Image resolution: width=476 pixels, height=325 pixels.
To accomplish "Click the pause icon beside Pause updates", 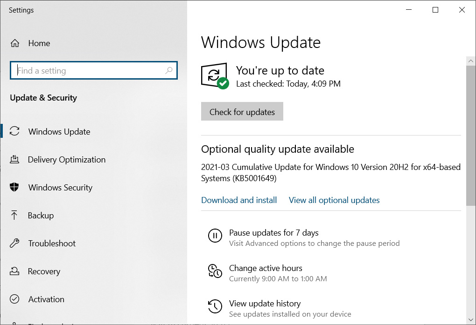I will coord(215,235).
